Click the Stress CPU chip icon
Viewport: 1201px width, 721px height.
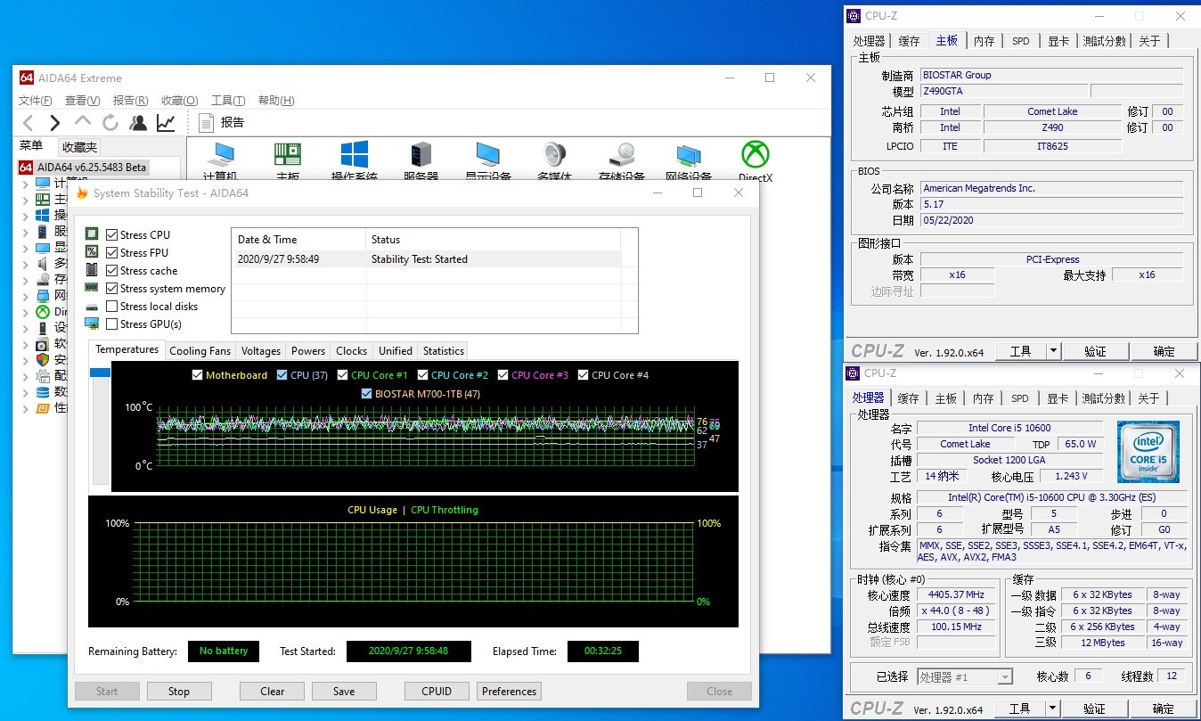point(92,234)
